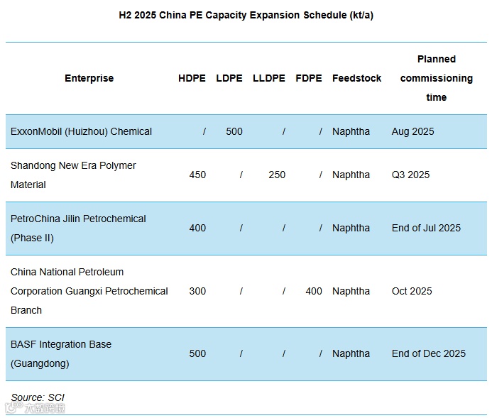Click Naphtha feedstock in Guangxi Petrochemical row
Screen dimensions: 492x418
pyautogui.click(x=351, y=291)
